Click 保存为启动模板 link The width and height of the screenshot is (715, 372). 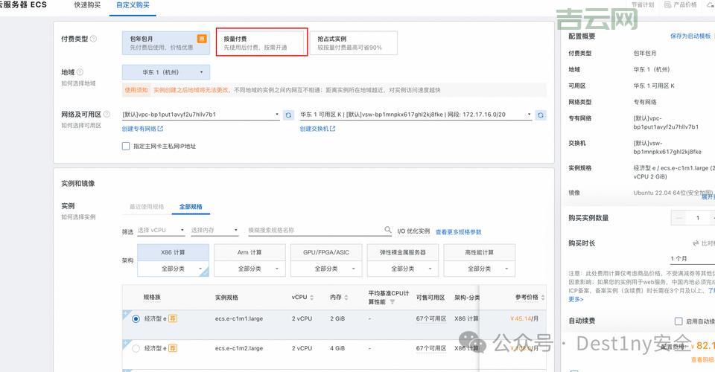tap(690, 36)
